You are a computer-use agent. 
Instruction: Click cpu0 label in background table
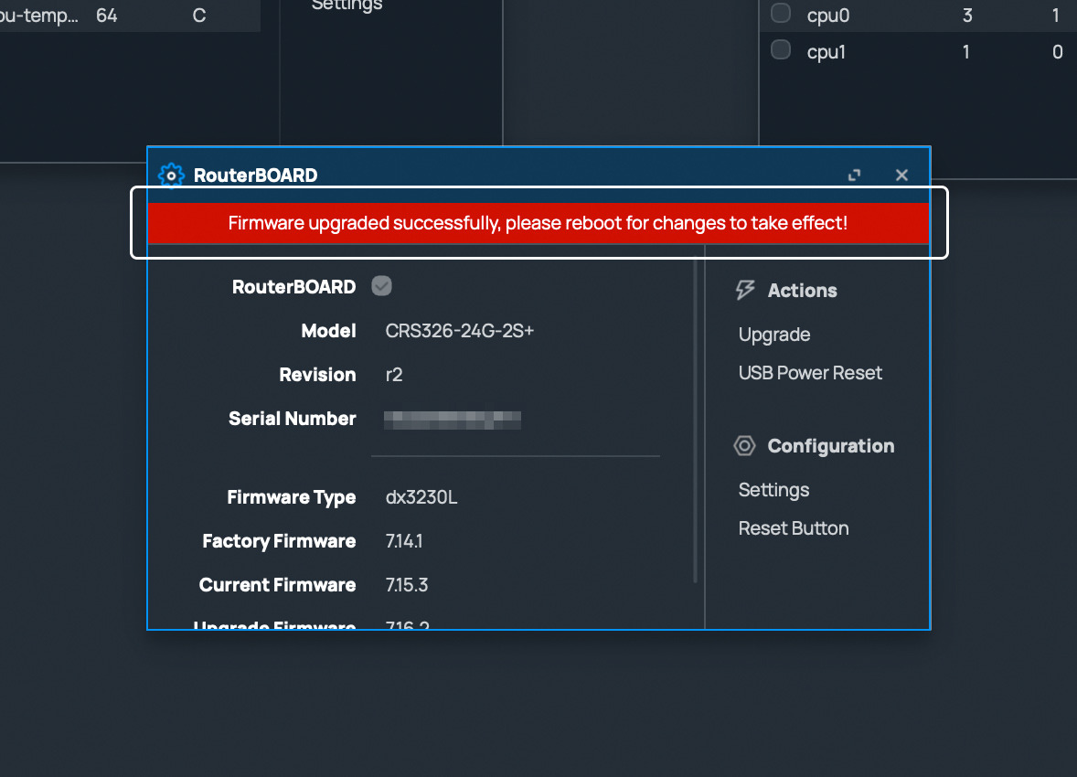click(828, 16)
